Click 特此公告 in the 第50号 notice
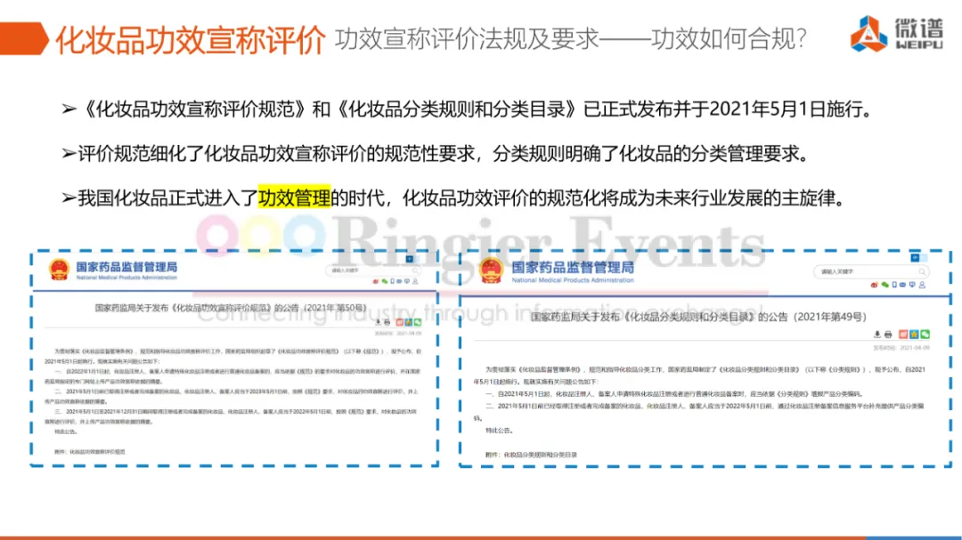The width and height of the screenshot is (962, 540). pyautogui.click(x=66, y=431)
